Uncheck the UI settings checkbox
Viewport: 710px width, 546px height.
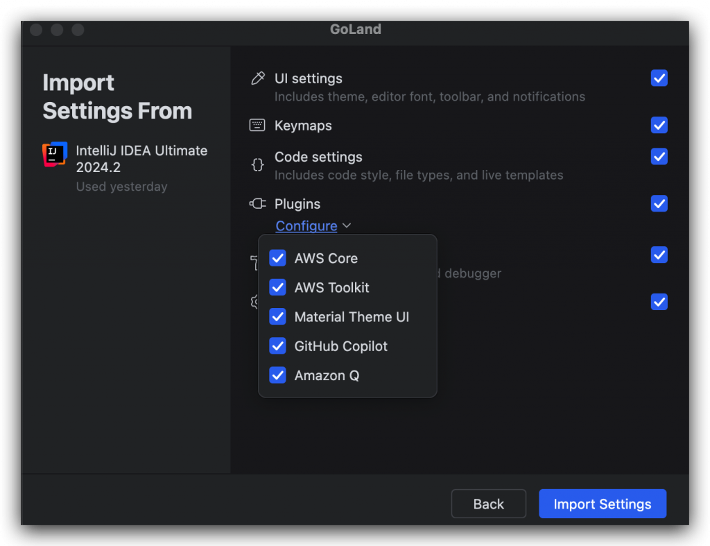click(659, 78)
